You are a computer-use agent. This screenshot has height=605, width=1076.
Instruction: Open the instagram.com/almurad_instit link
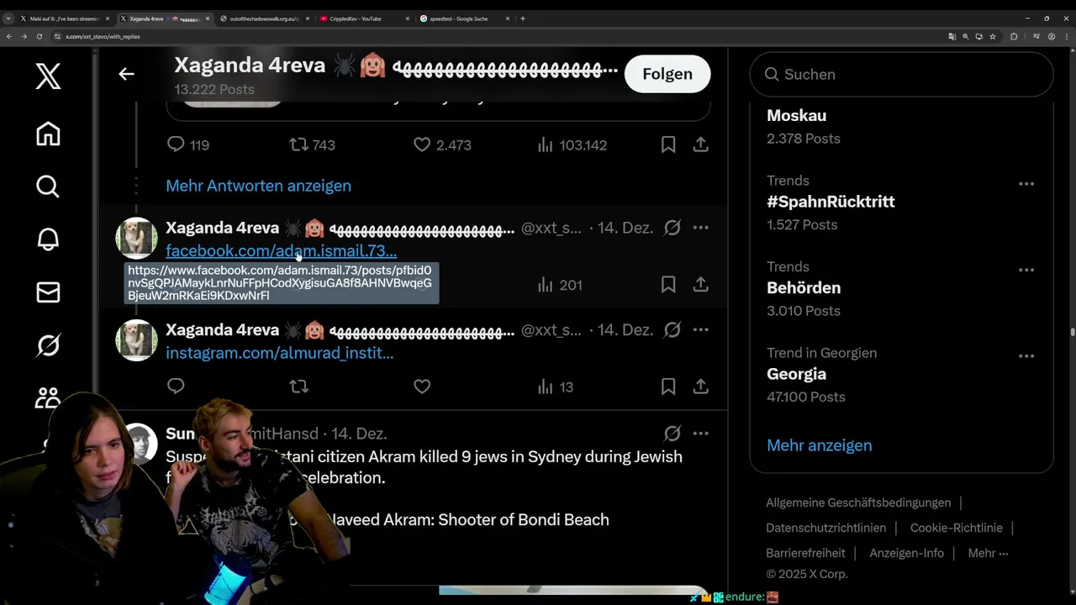[279, 353]
